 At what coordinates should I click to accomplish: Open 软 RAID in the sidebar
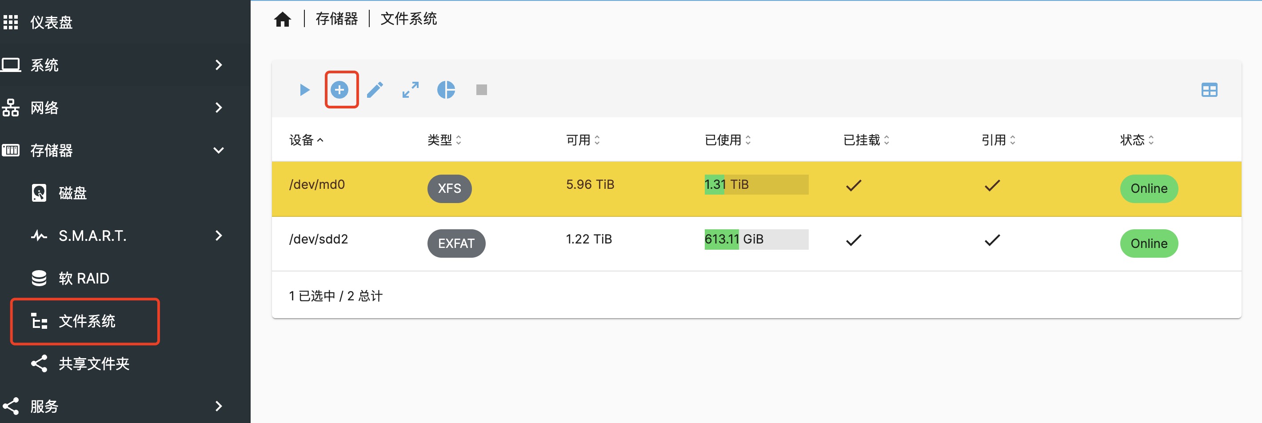pos(83,279)
